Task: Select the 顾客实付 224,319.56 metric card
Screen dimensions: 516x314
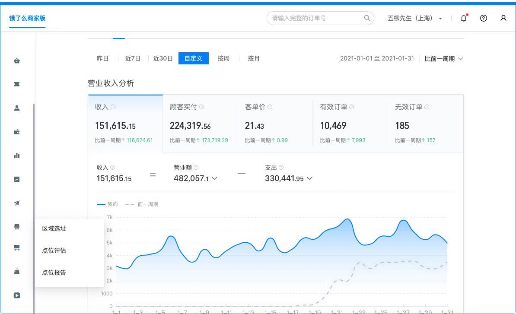Action: (200, 123)
